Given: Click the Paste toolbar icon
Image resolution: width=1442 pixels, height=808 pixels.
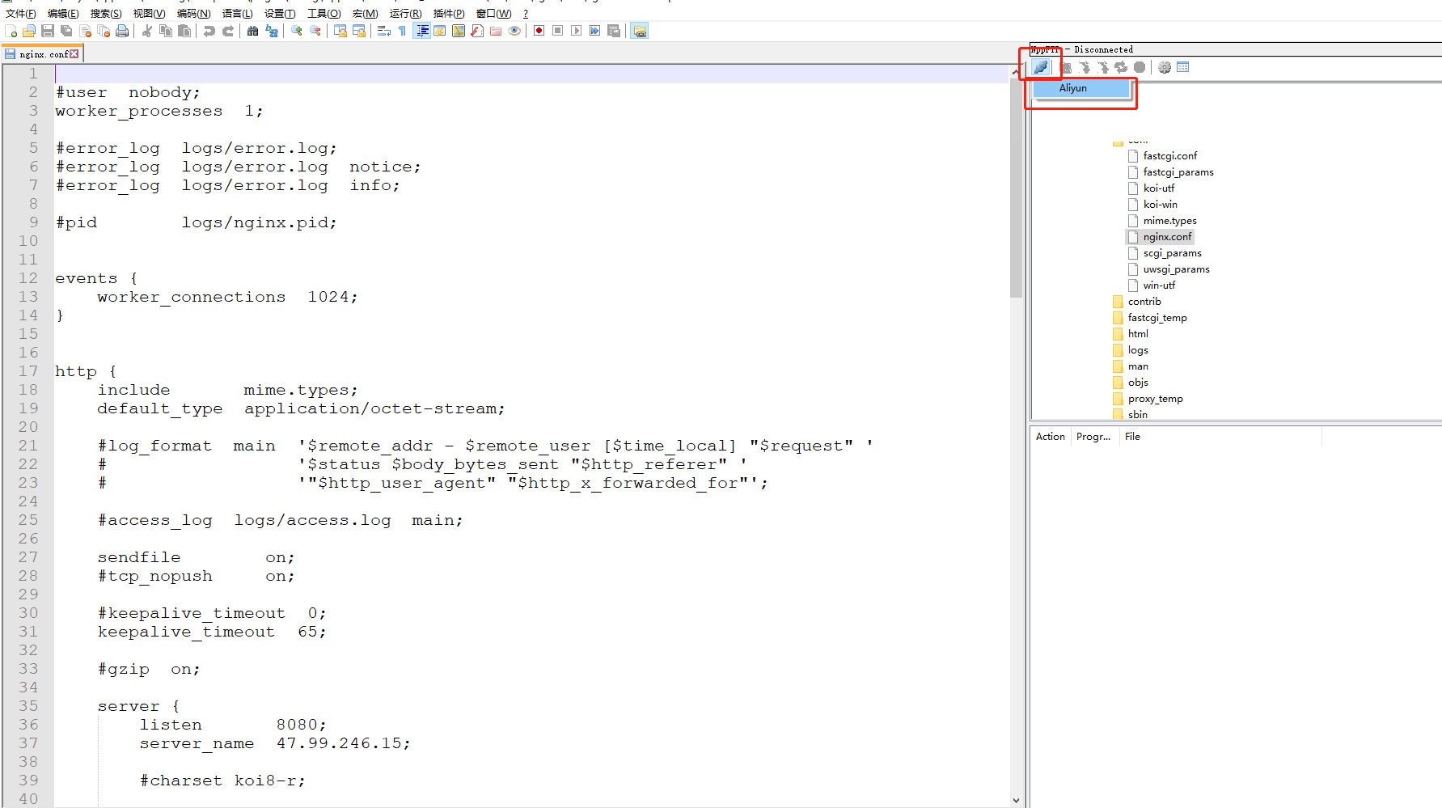Looking at the screenshot, I should (x=184, y=31).
